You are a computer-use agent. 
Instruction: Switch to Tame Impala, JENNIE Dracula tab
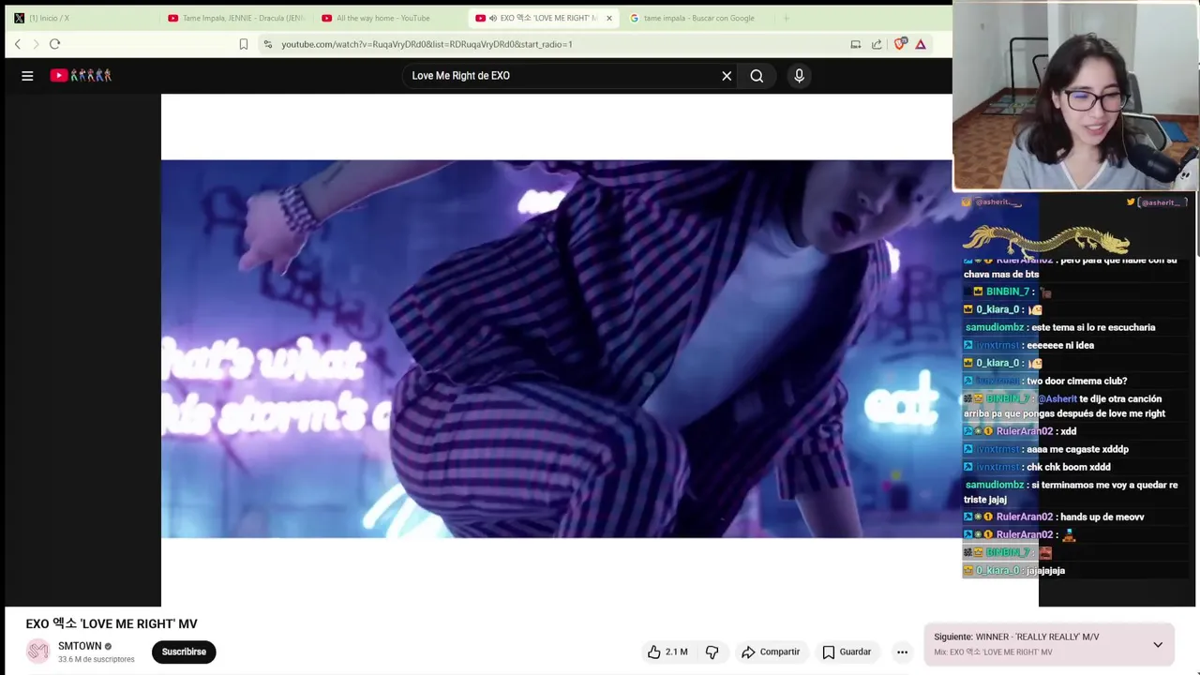point(235,18)
